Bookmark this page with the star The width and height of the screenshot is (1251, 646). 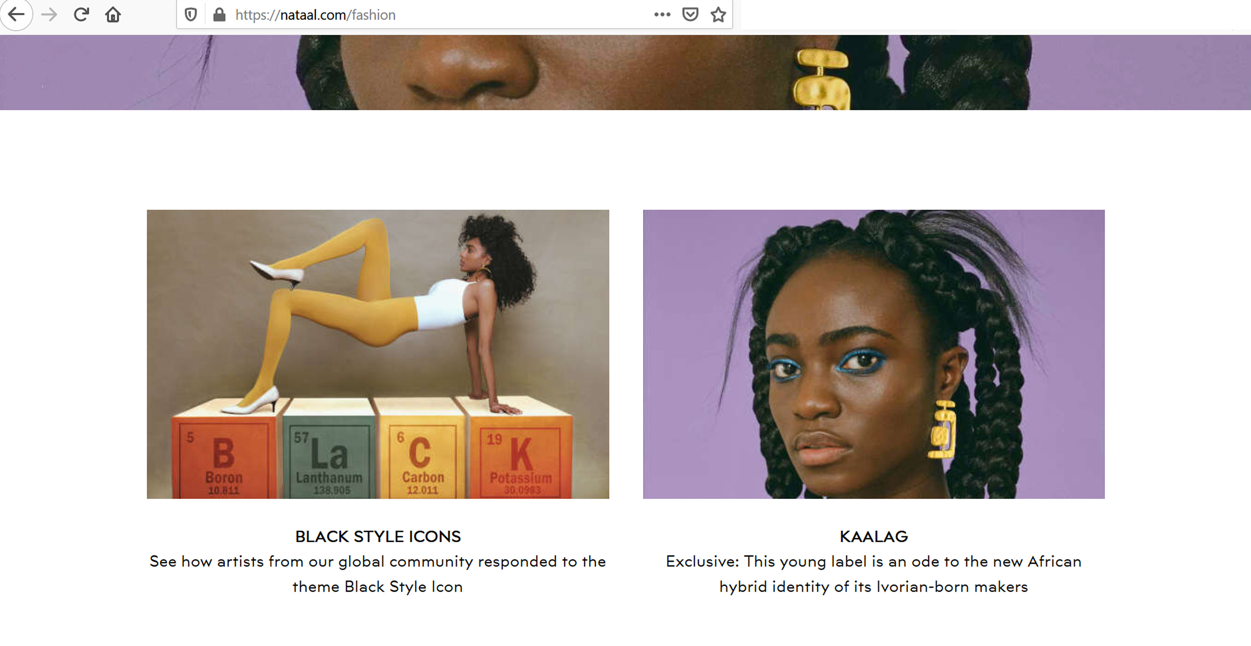[x=718, y=15]
